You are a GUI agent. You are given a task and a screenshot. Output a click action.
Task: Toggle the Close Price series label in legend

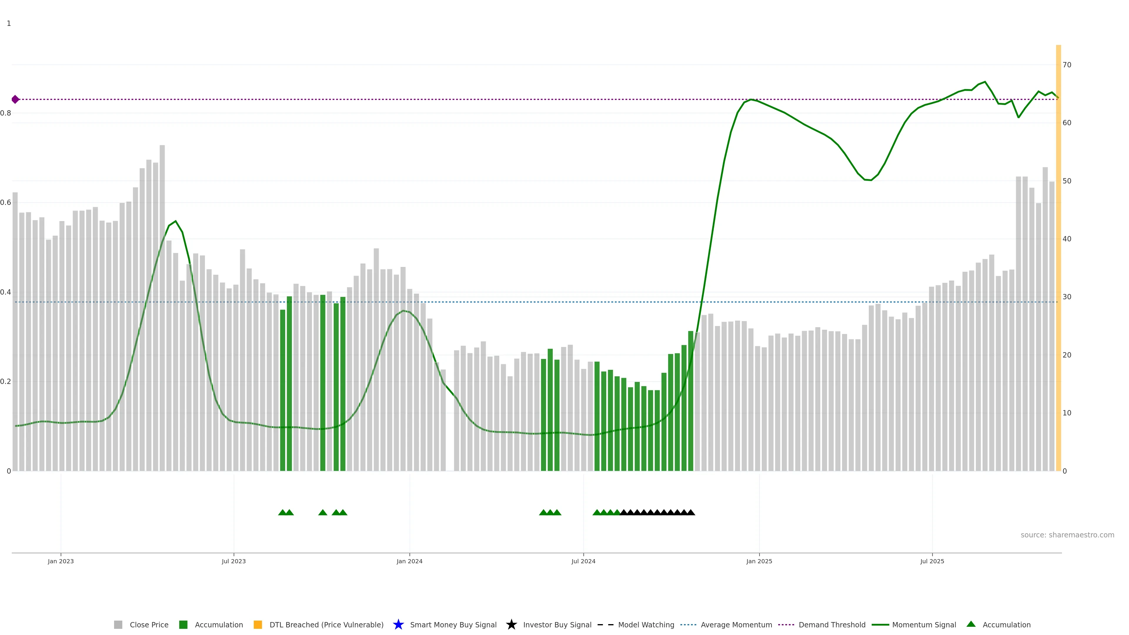click(x=149, y=624)
